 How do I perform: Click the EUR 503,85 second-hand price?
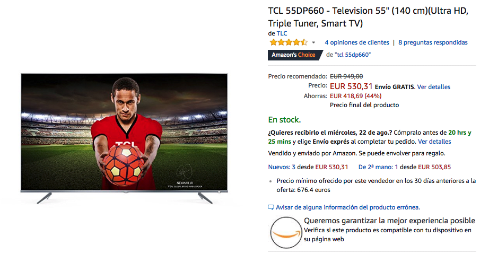point(434,167)
